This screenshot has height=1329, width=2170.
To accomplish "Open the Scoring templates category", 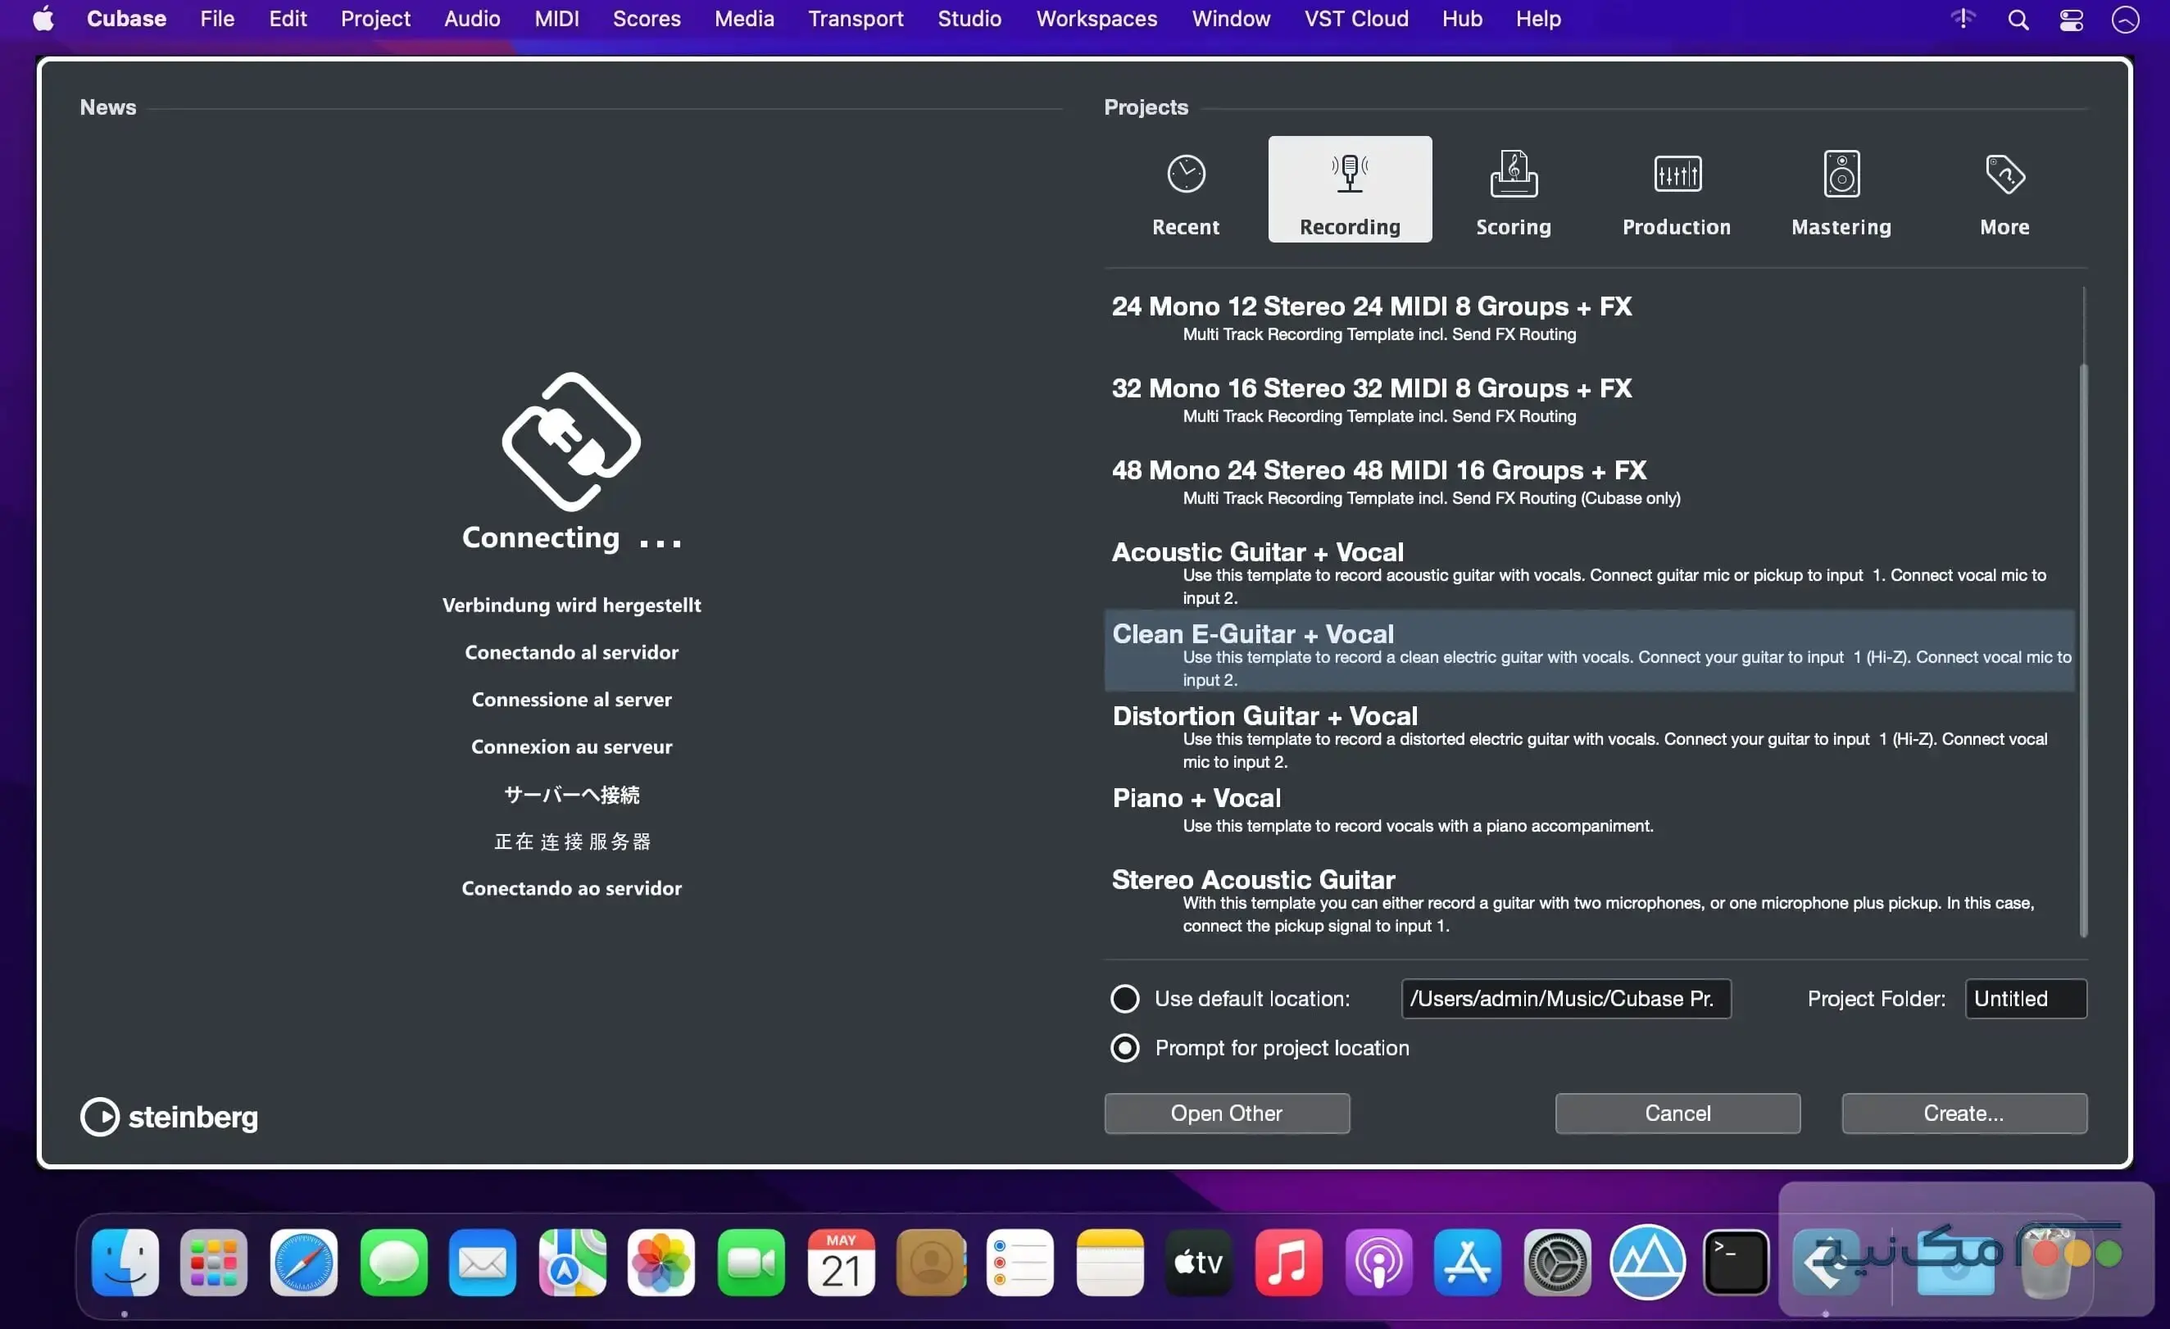I will 1512,175.
